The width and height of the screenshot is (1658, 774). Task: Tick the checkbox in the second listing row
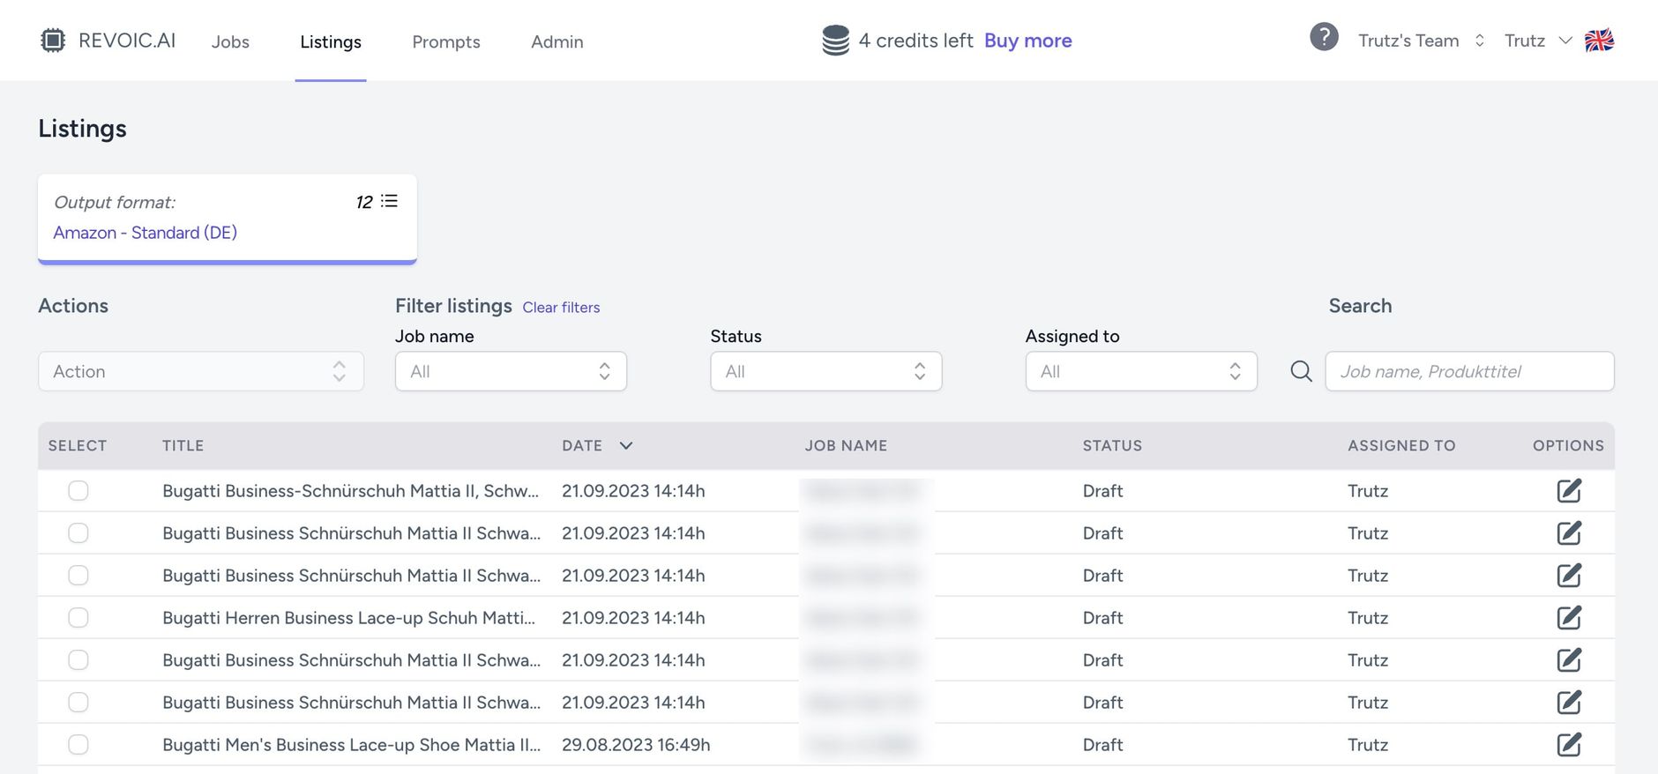pos(78,532)
